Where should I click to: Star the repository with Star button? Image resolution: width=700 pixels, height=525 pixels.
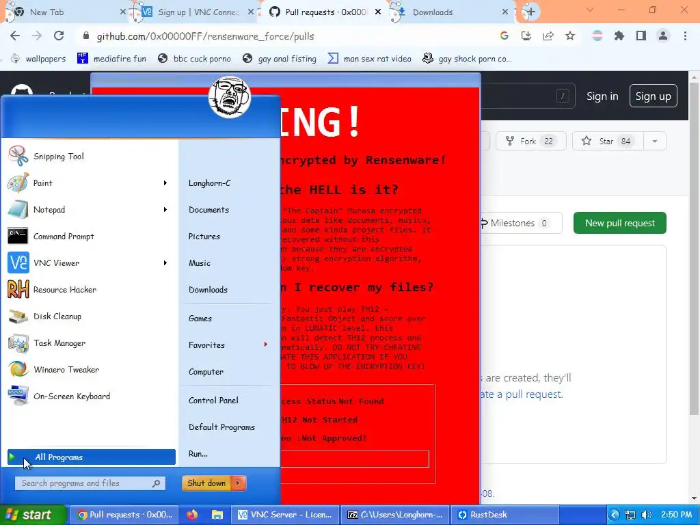[608, 141]
